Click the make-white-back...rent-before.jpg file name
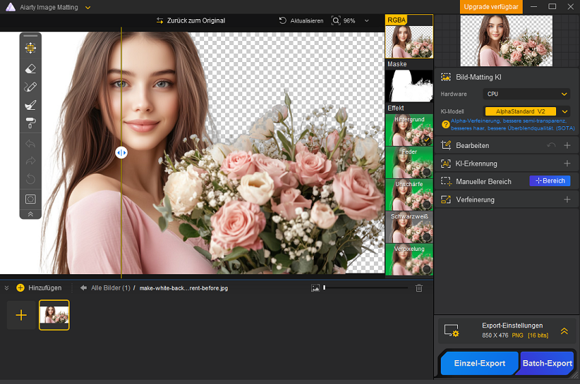Screen dimensions: 580x384 (x=184, y=288)
